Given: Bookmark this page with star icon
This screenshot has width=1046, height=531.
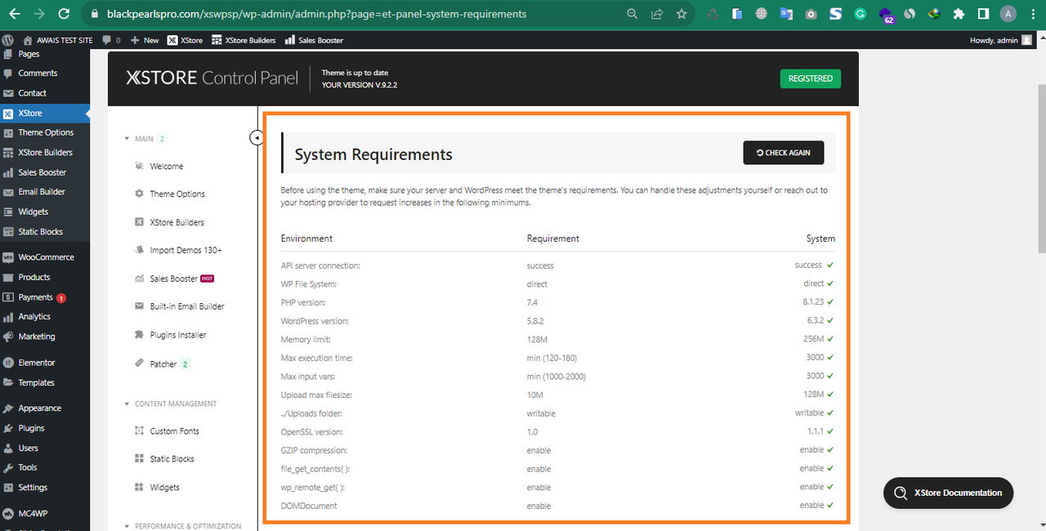Looking at the screenshot, I should 682,14.
